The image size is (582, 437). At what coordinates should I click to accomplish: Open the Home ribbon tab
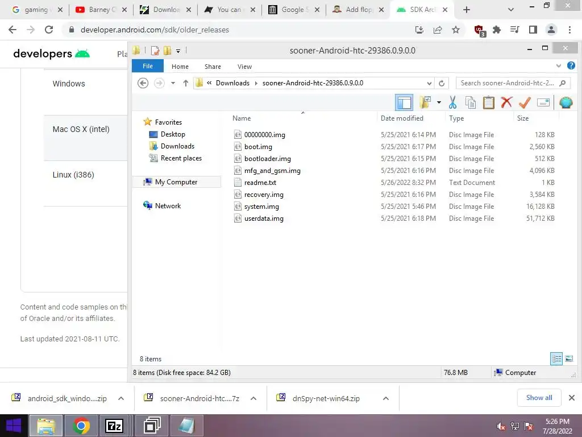180,67
